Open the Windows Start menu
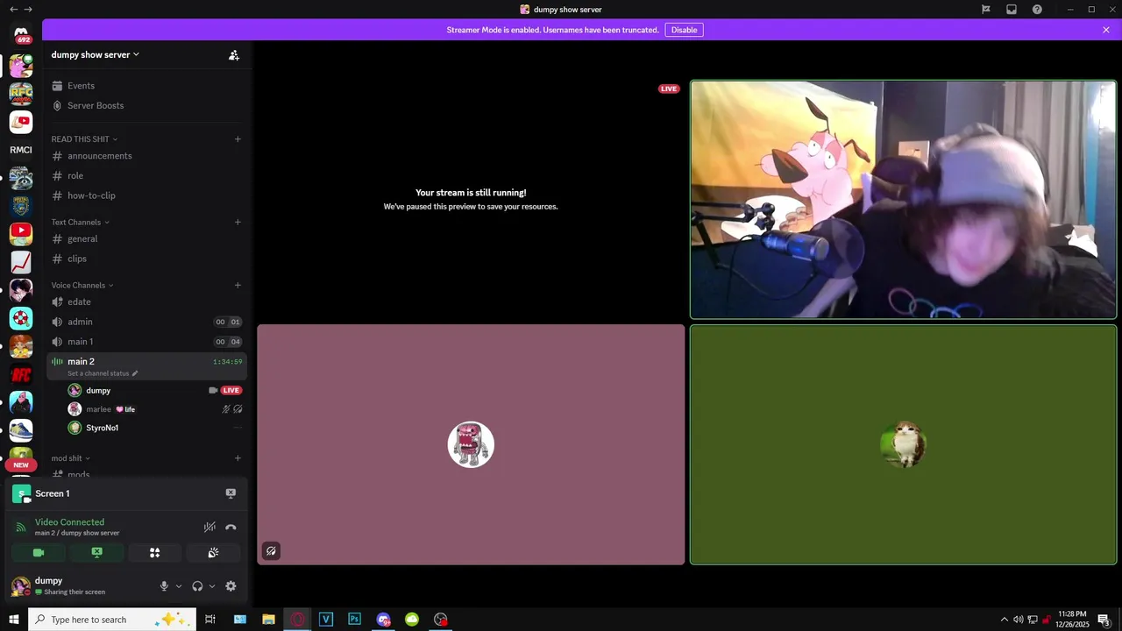Viewport: 1122px width, 631px height. point(14,620)
